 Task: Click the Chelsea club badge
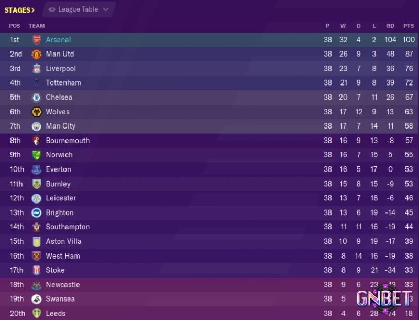click(36, 98)
